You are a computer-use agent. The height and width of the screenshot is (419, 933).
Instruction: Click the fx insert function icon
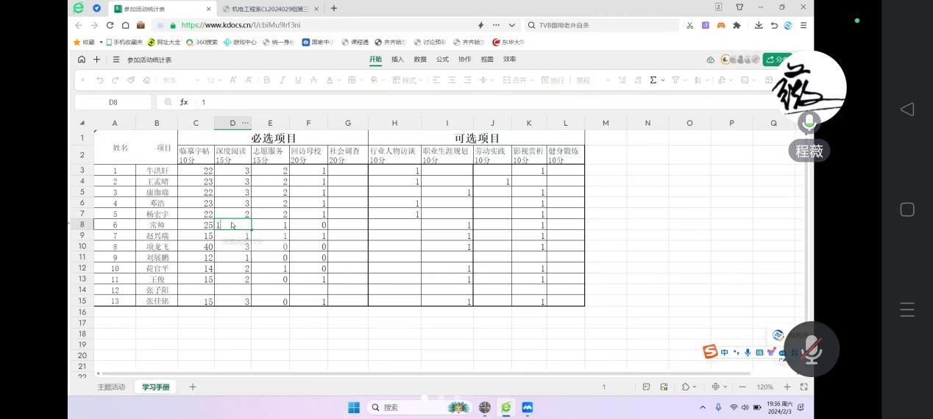point(184,102)
